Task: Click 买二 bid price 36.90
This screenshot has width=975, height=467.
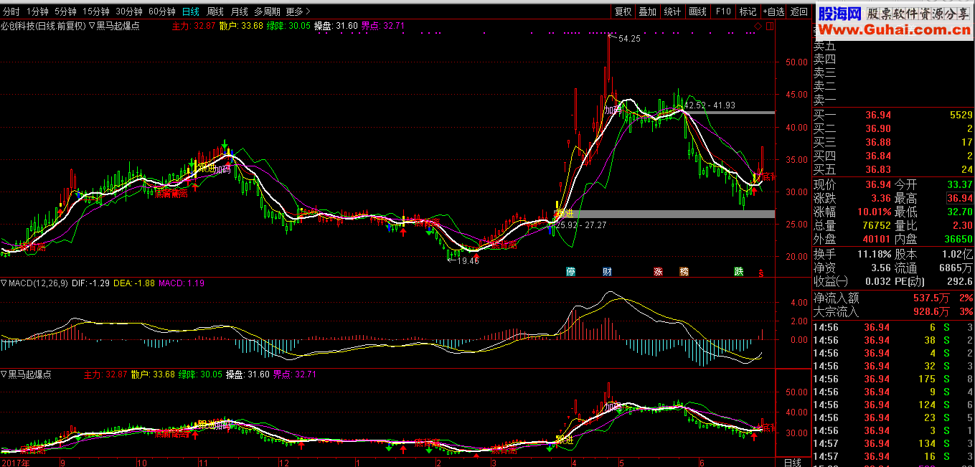Action: (x=878, y=128)
